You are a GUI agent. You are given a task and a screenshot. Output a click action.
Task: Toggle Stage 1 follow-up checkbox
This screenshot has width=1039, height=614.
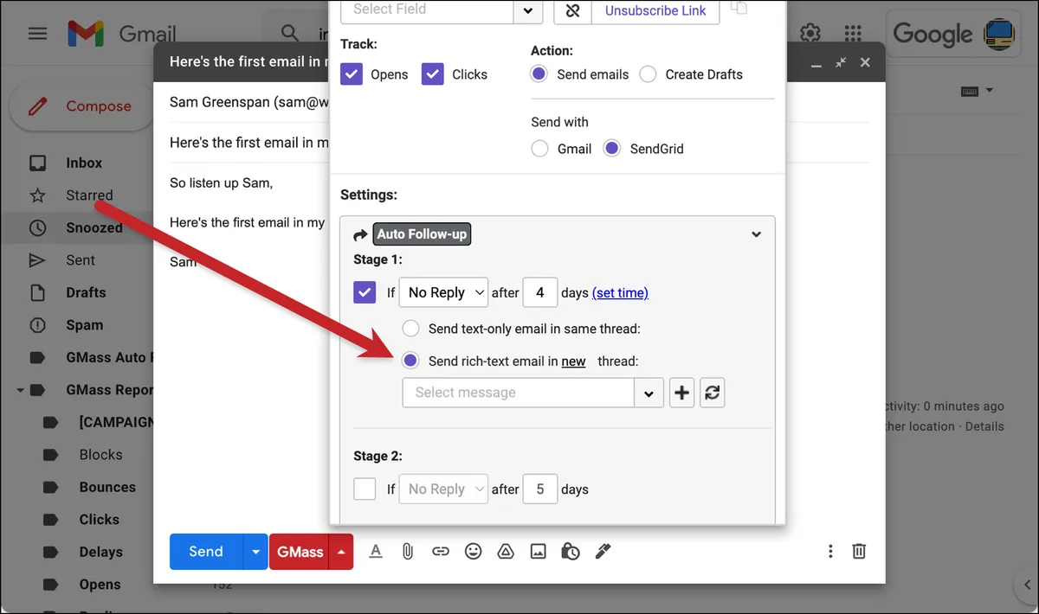click(365, 292)
